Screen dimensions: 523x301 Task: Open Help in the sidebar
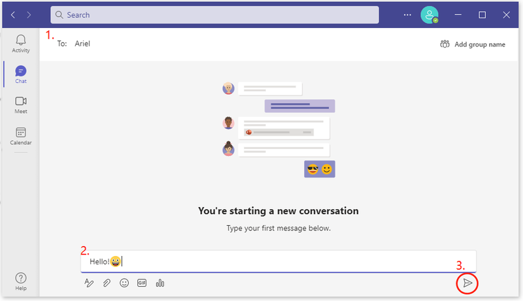tap(21, 281)
